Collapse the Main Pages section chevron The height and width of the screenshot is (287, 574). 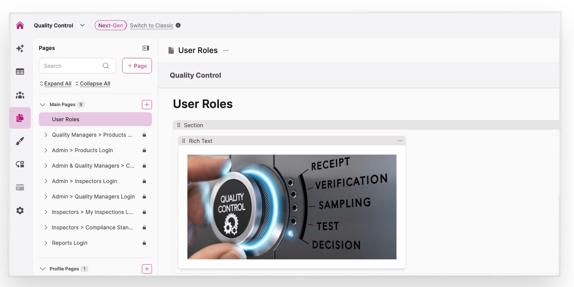tap(42, 104)
